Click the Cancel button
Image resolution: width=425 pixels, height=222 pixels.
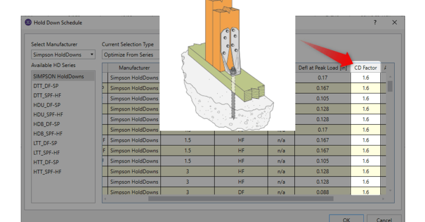tap(384, 219)
